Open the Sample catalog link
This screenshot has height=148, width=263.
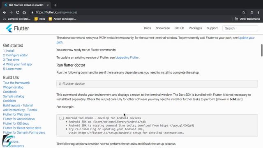tap(14, 96)
